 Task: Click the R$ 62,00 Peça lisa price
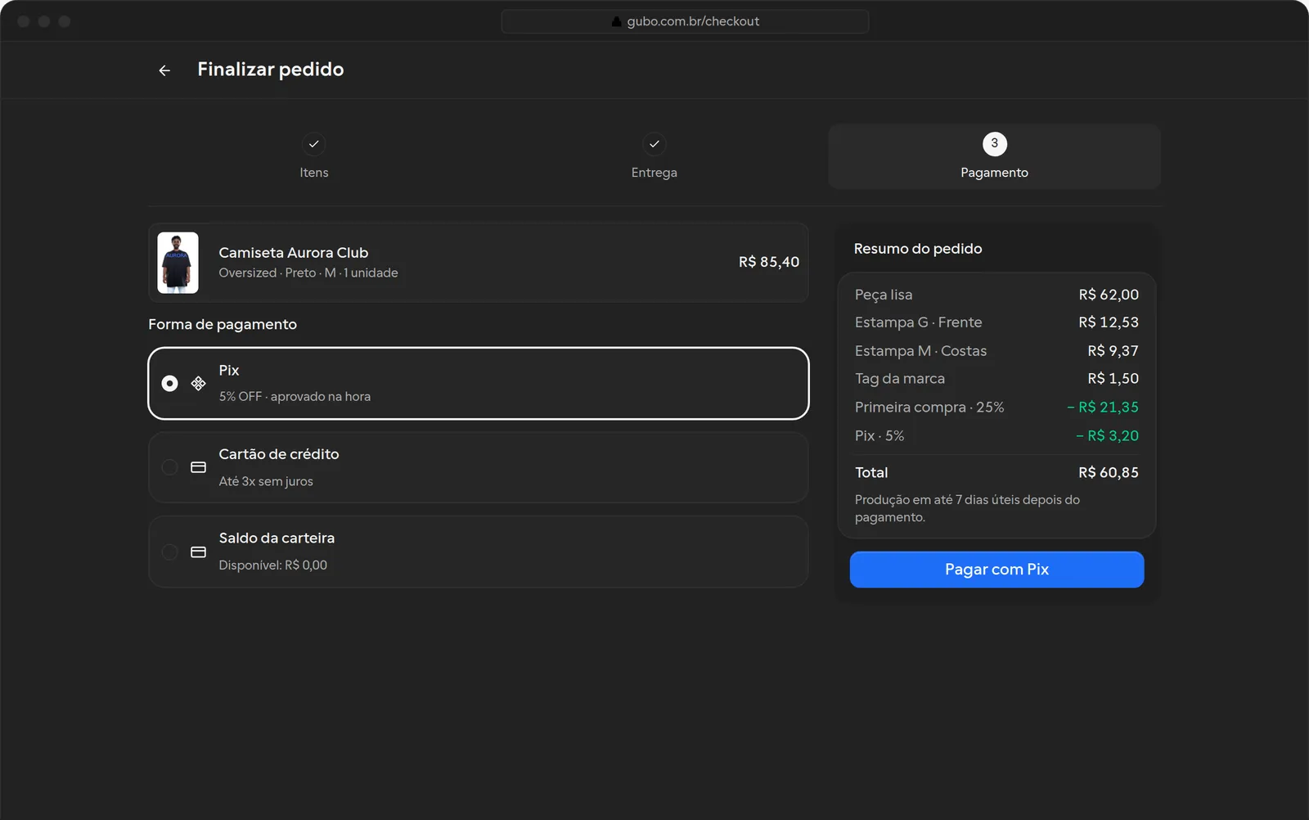pyautogui.click(x=1109, y=295)
